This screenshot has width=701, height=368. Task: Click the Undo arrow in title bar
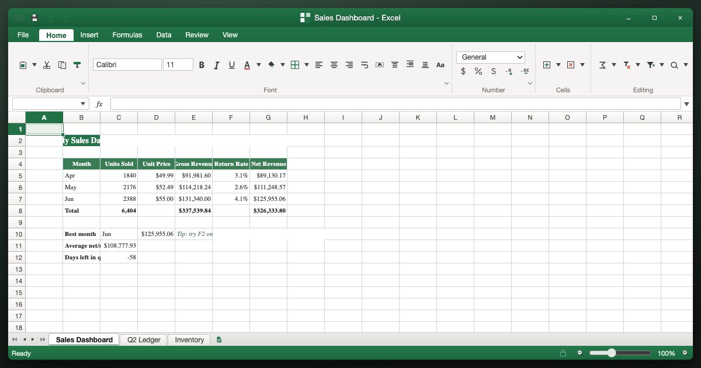tap(50, 18)
